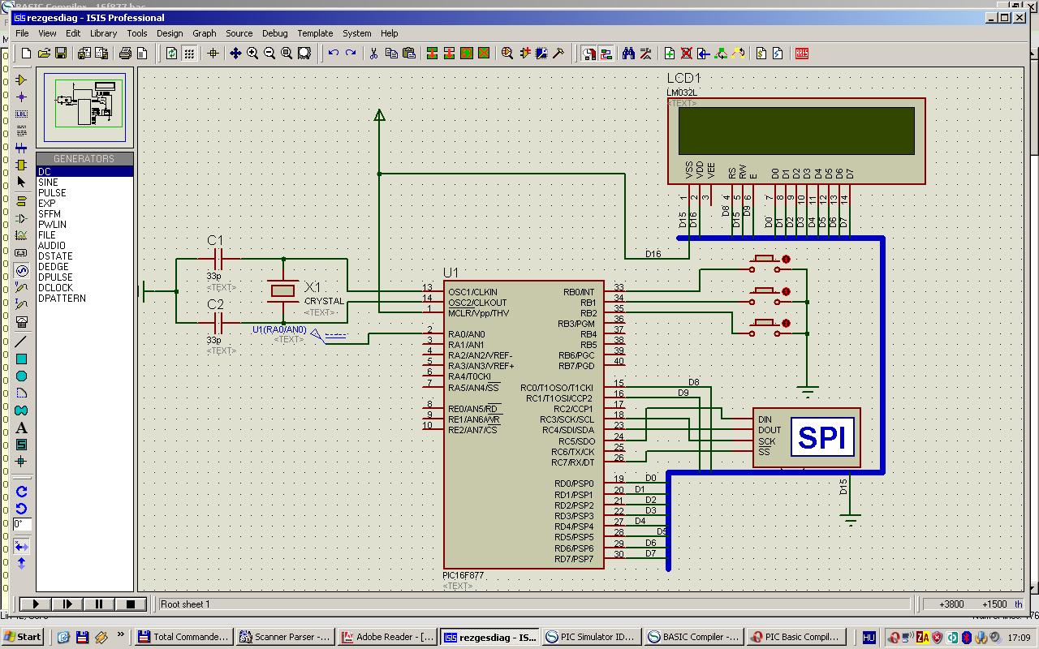This screenshot has height=649, width=1039.
Task: Open the Windows Start button
Action: [x=23, y=637]
